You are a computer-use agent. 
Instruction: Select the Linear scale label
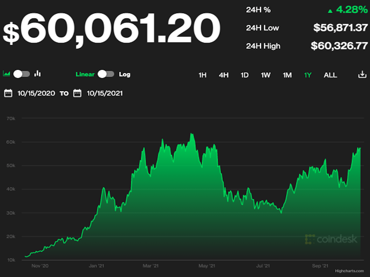coord(85,74)
